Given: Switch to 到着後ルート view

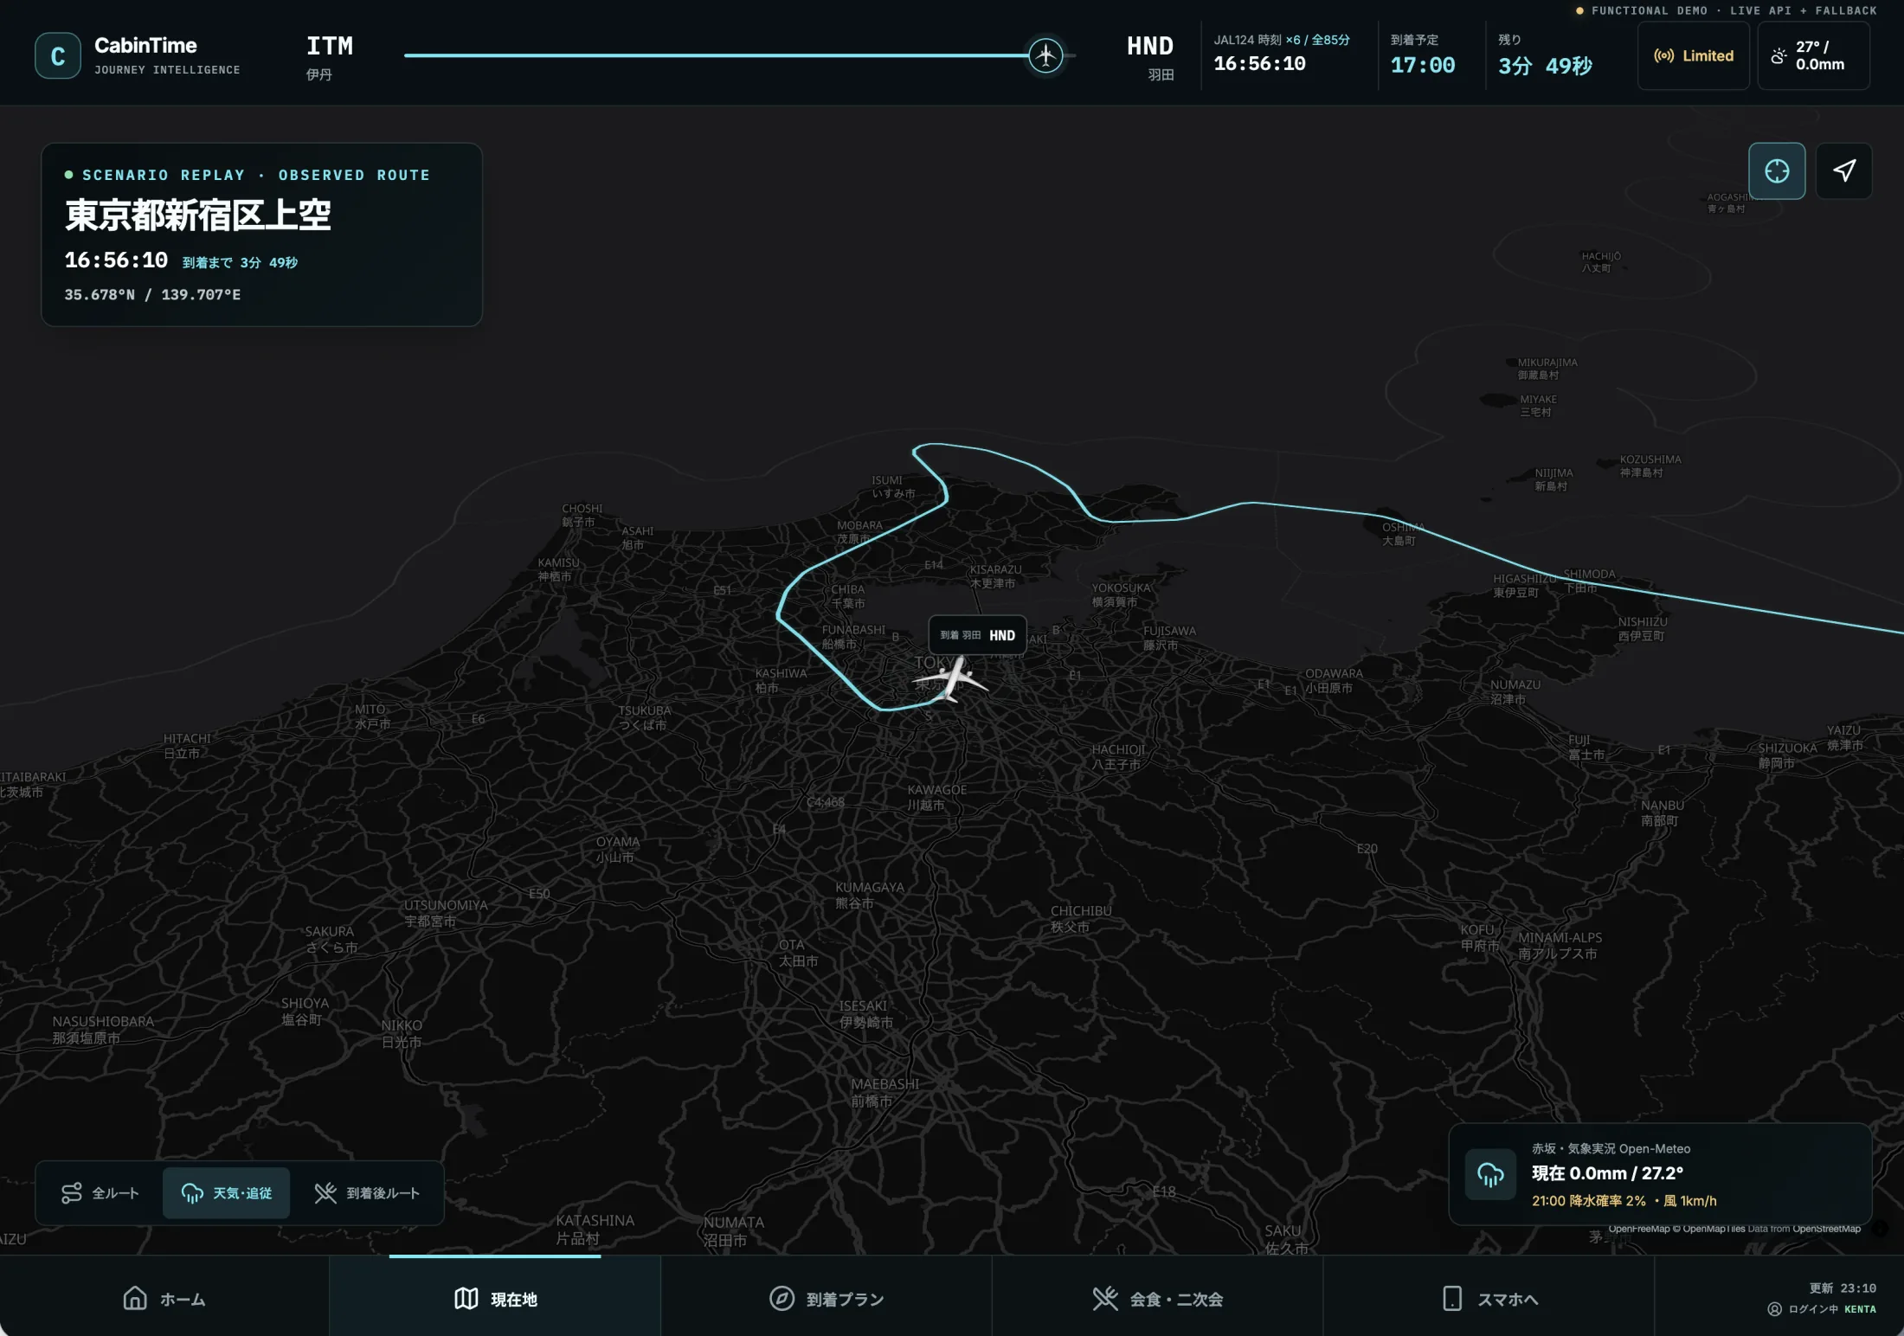Looking at the screenshot, I should pyautogui.click(x=367, y=1193).
